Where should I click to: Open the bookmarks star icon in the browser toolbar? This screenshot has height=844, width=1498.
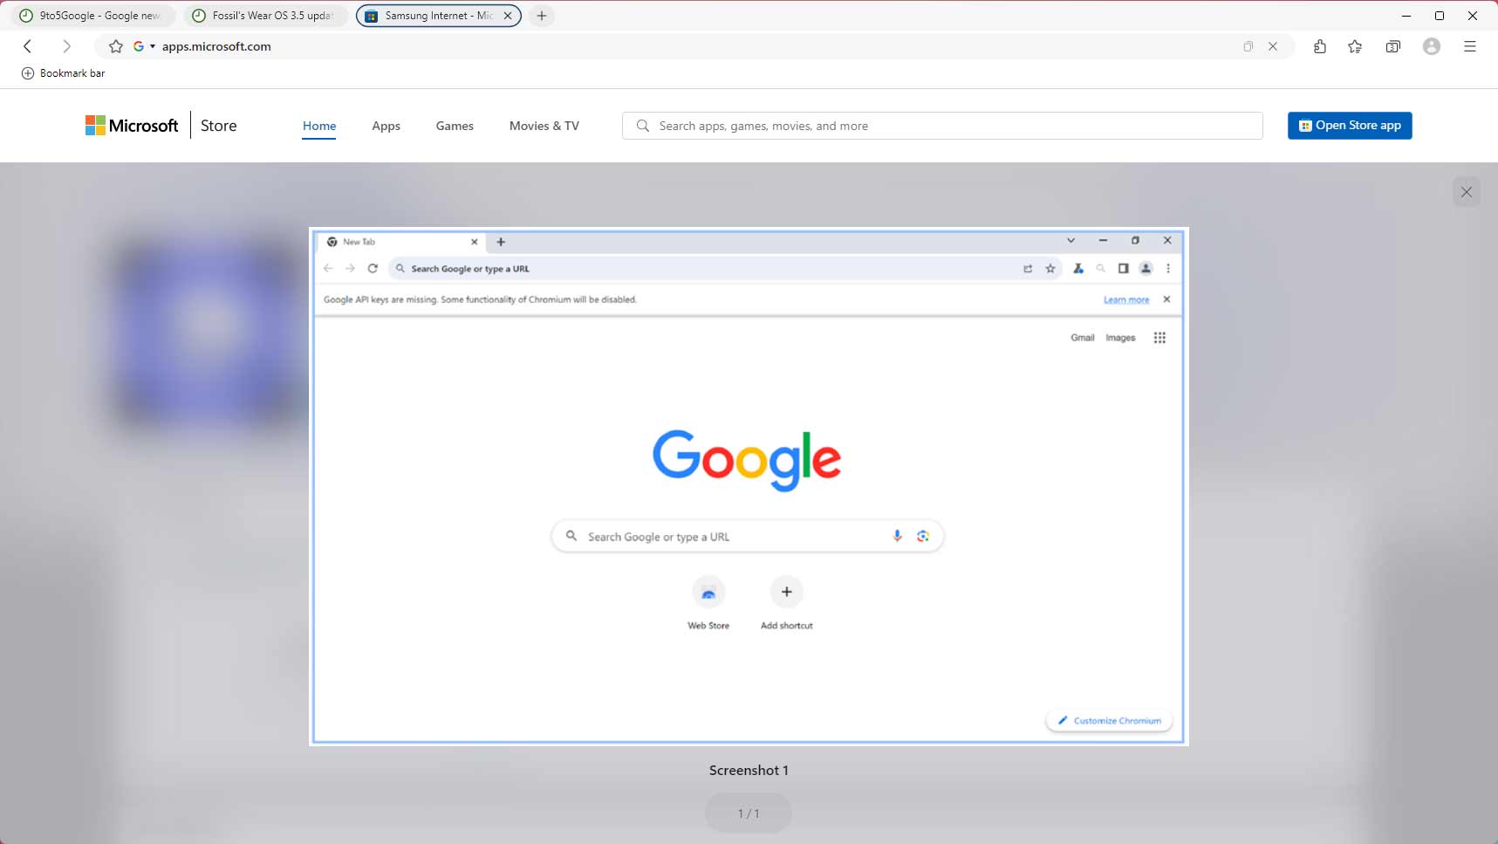[1355, 46]
